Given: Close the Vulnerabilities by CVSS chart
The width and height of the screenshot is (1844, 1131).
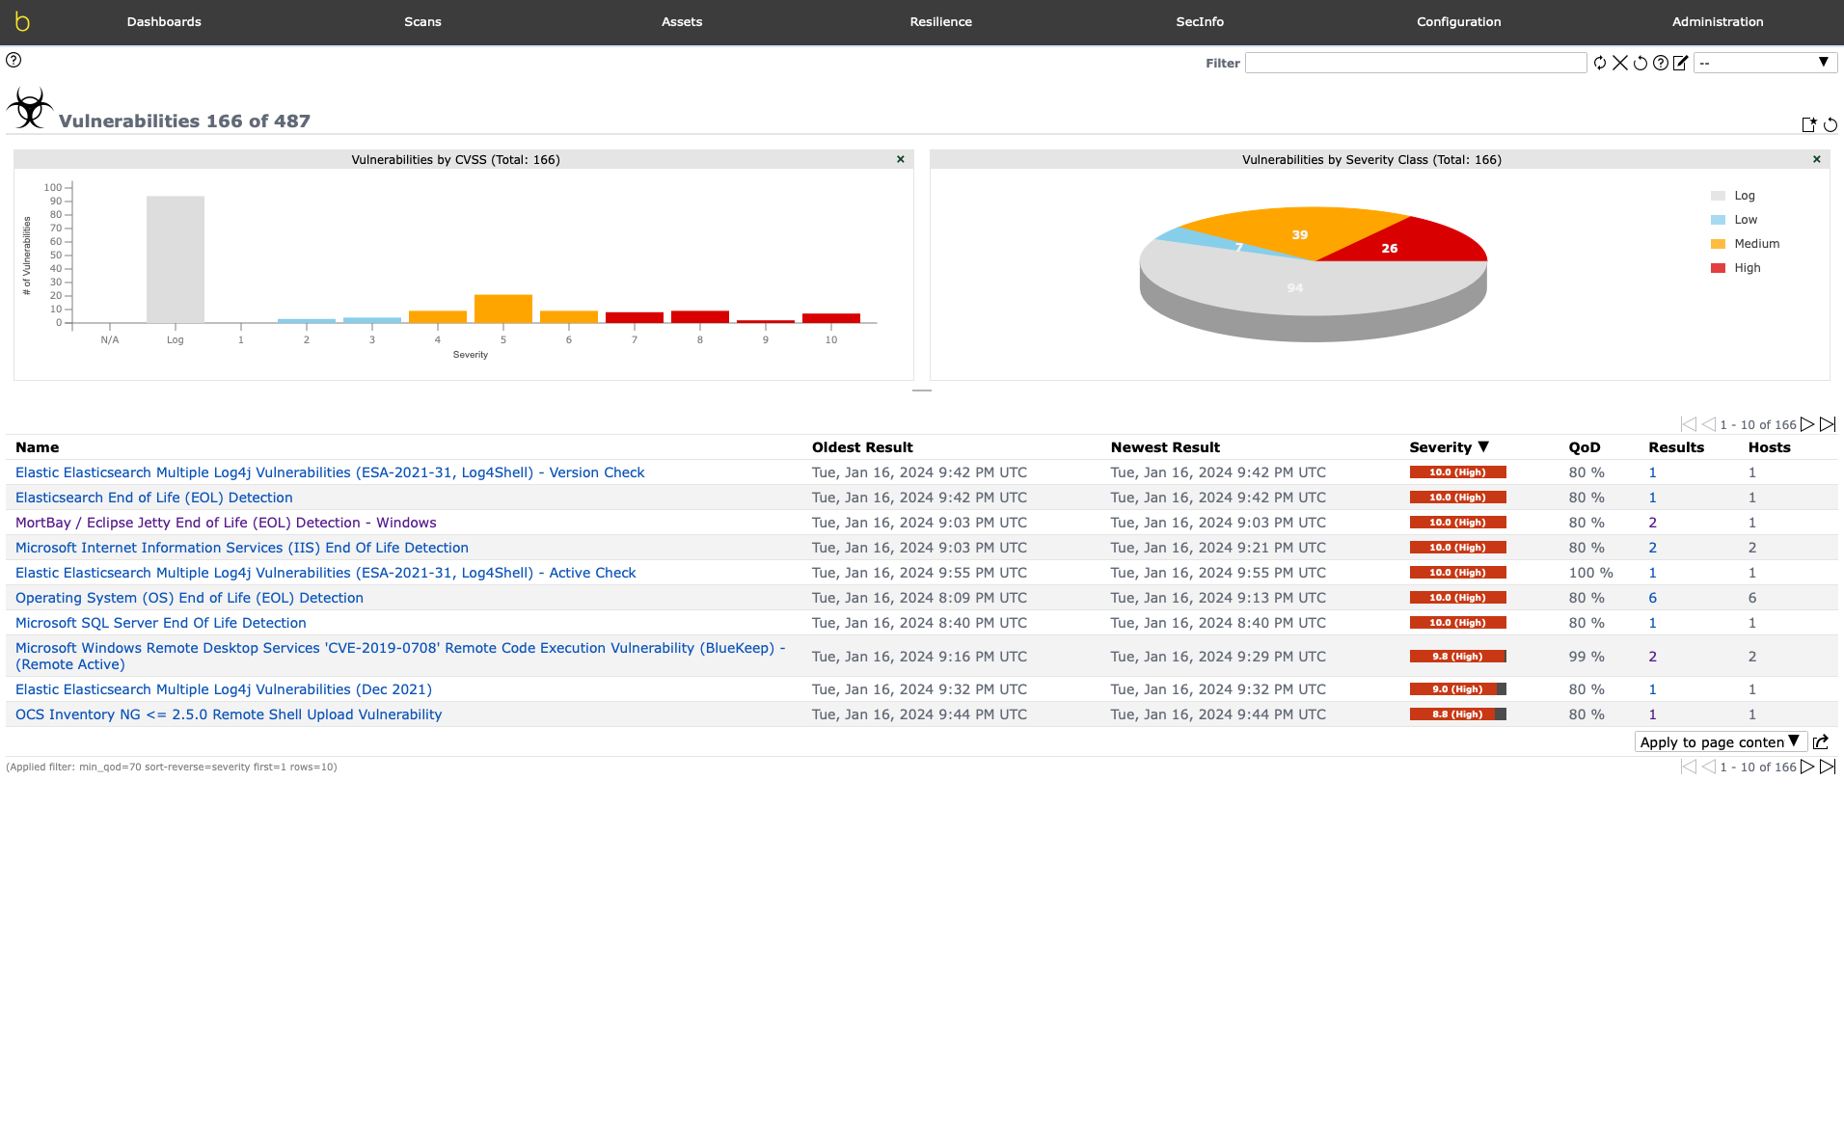Looking at the screenshot, I should click(901, 159).
